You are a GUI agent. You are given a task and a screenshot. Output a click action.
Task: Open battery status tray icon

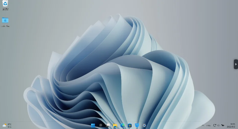tap(223, 125)
